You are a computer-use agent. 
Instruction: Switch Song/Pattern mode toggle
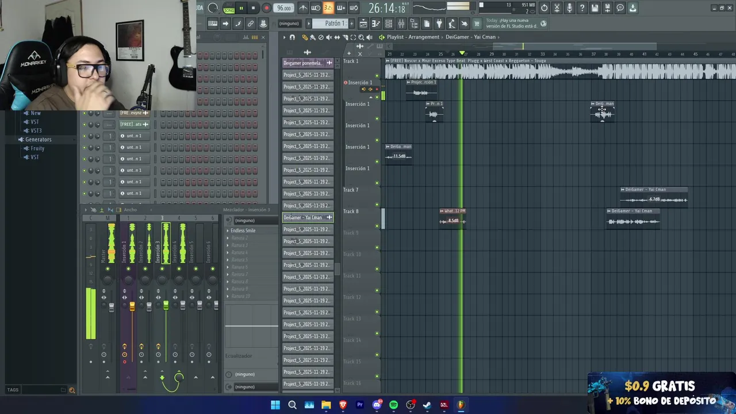229,8
